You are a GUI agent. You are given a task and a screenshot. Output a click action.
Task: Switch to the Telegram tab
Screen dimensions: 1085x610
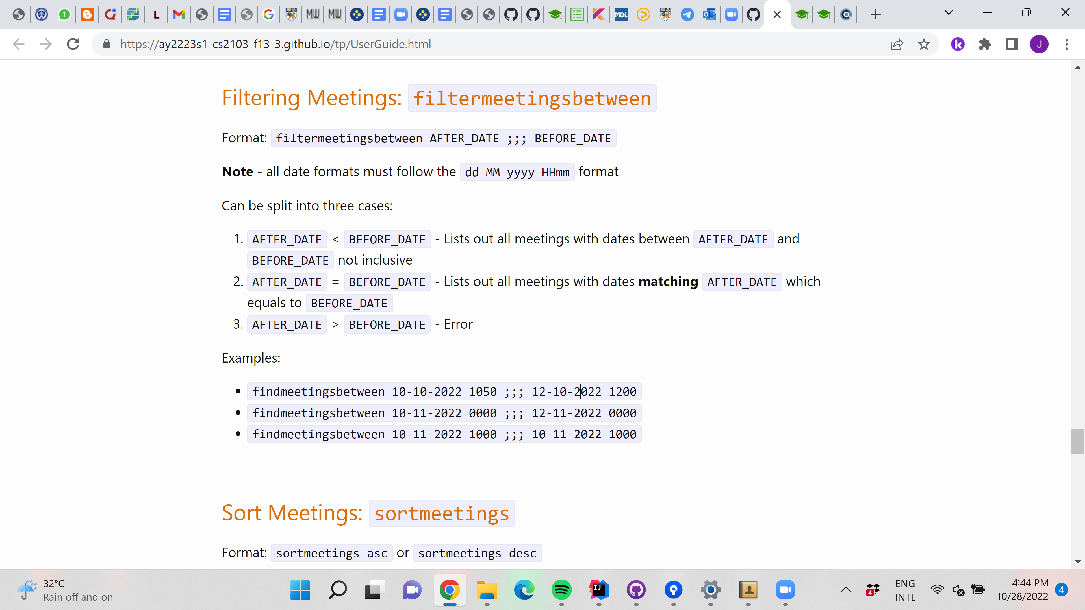(x=687, y=15)
